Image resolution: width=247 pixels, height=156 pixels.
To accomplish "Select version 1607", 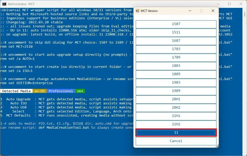I will [x=176, y=41].
